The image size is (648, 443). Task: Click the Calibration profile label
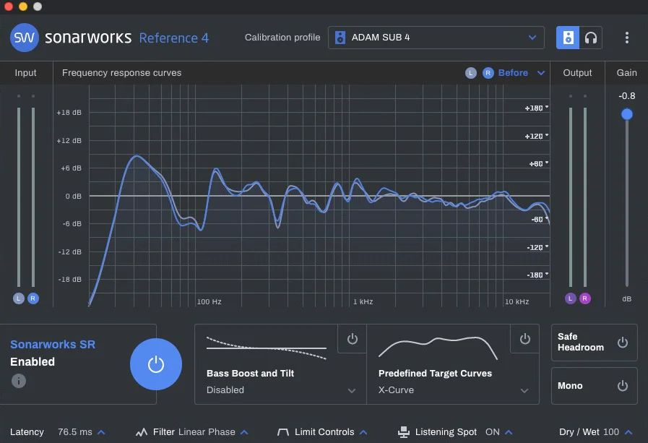click(282, 38)
